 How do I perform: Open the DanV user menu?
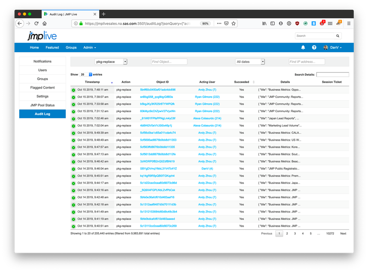click(333, 47)
